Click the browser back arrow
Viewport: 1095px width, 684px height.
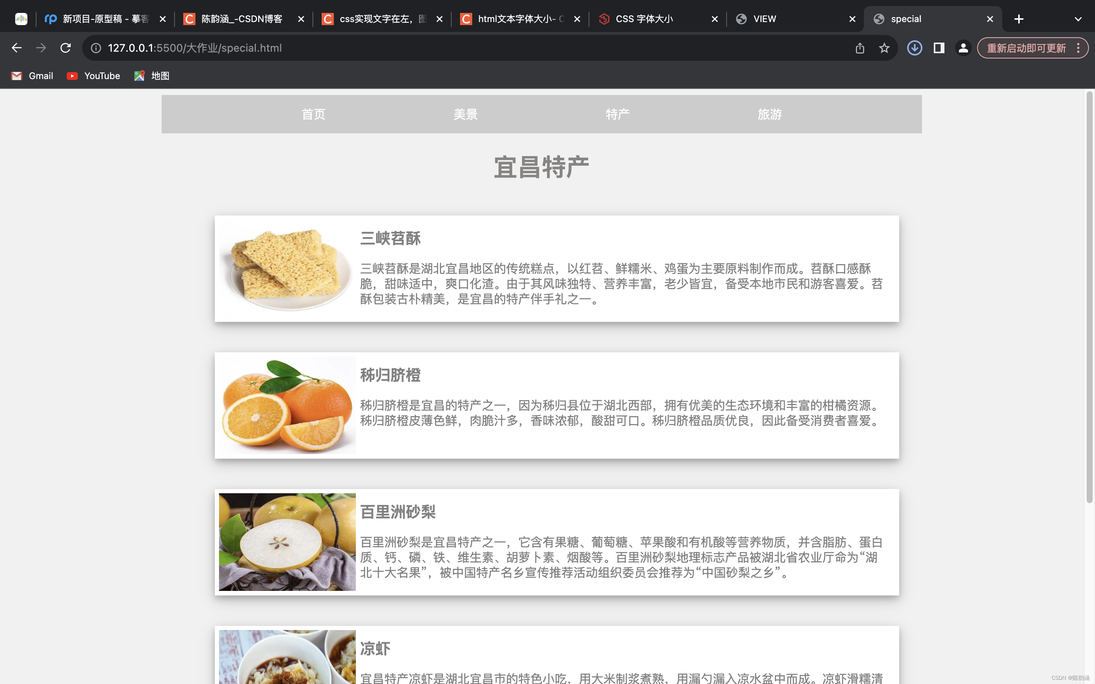pos(17,48)
